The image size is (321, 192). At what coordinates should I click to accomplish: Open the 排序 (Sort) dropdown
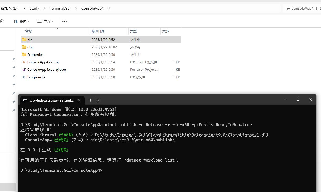pos(21,21)
